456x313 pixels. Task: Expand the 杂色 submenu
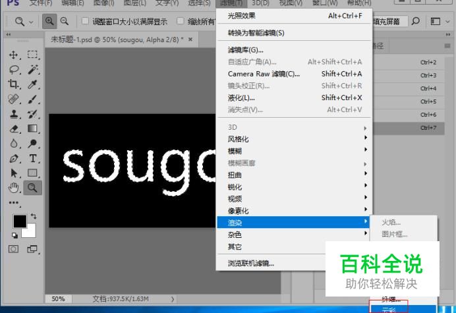tap(295, 235)
